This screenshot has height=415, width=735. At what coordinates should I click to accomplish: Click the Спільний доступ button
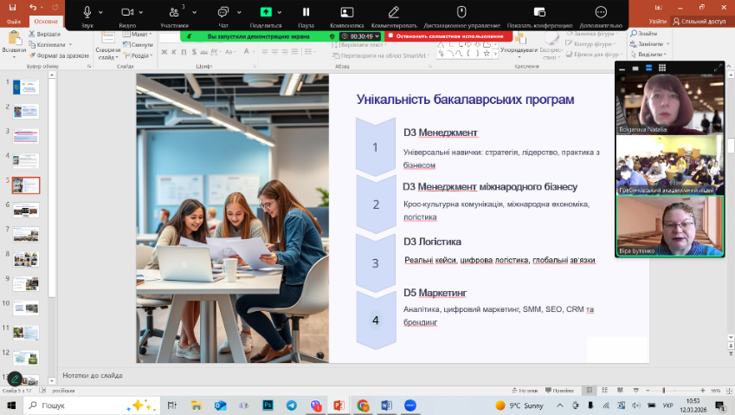[703, 21]
